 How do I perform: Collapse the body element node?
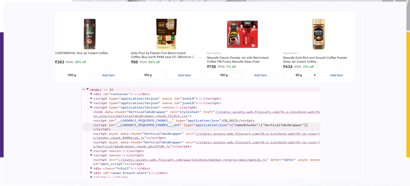point(88,89)
